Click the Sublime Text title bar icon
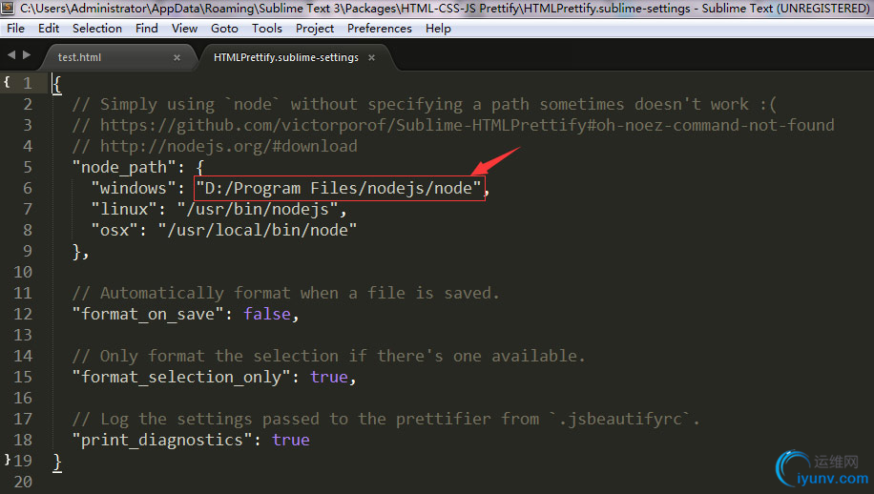 8,8
